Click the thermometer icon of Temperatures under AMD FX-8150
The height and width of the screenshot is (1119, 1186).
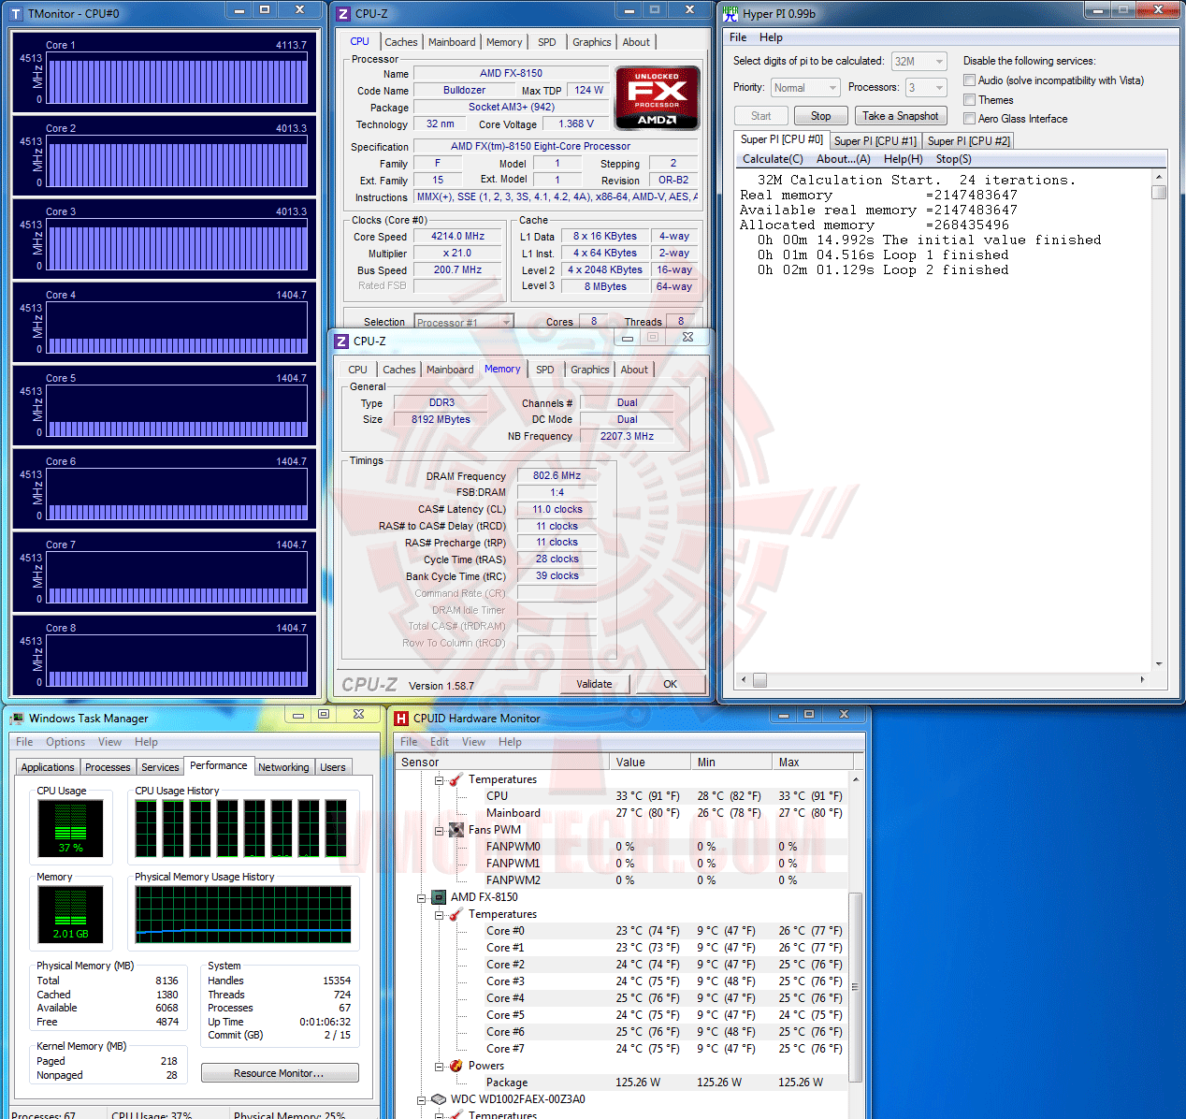pos(456,914)
